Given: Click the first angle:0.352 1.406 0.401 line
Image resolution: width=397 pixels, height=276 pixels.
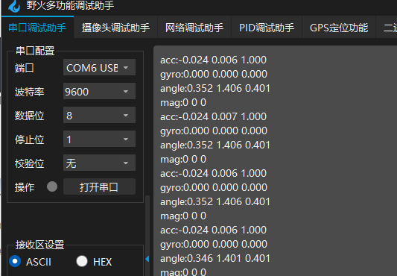Looking at the screenshot, I should pos(215,89).
